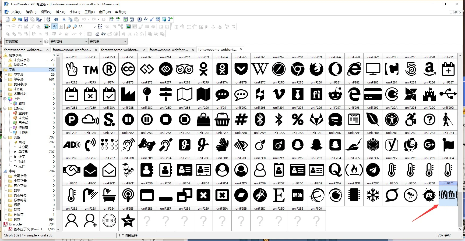Click the Open folder toolbar icon
Viewport: 465px width, 241px height.
click(x=14, y=19)
